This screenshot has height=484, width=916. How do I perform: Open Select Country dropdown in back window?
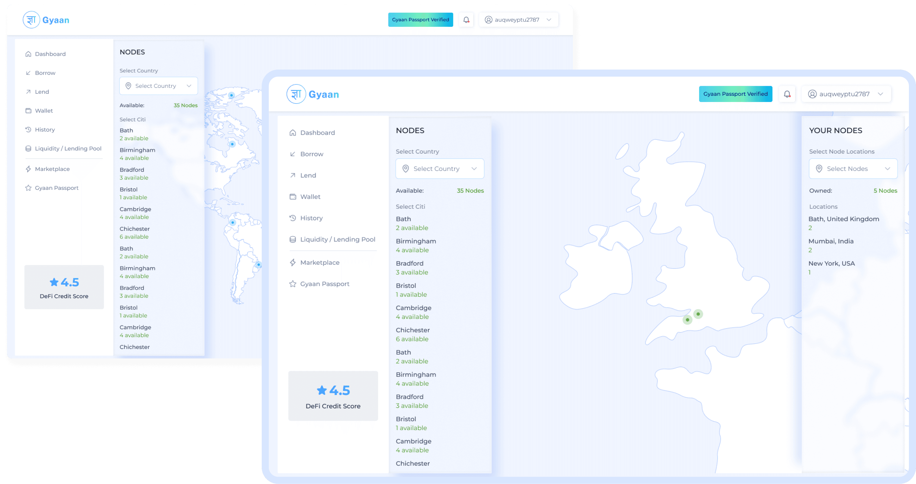pyautogui.click(x=159, y=86)
